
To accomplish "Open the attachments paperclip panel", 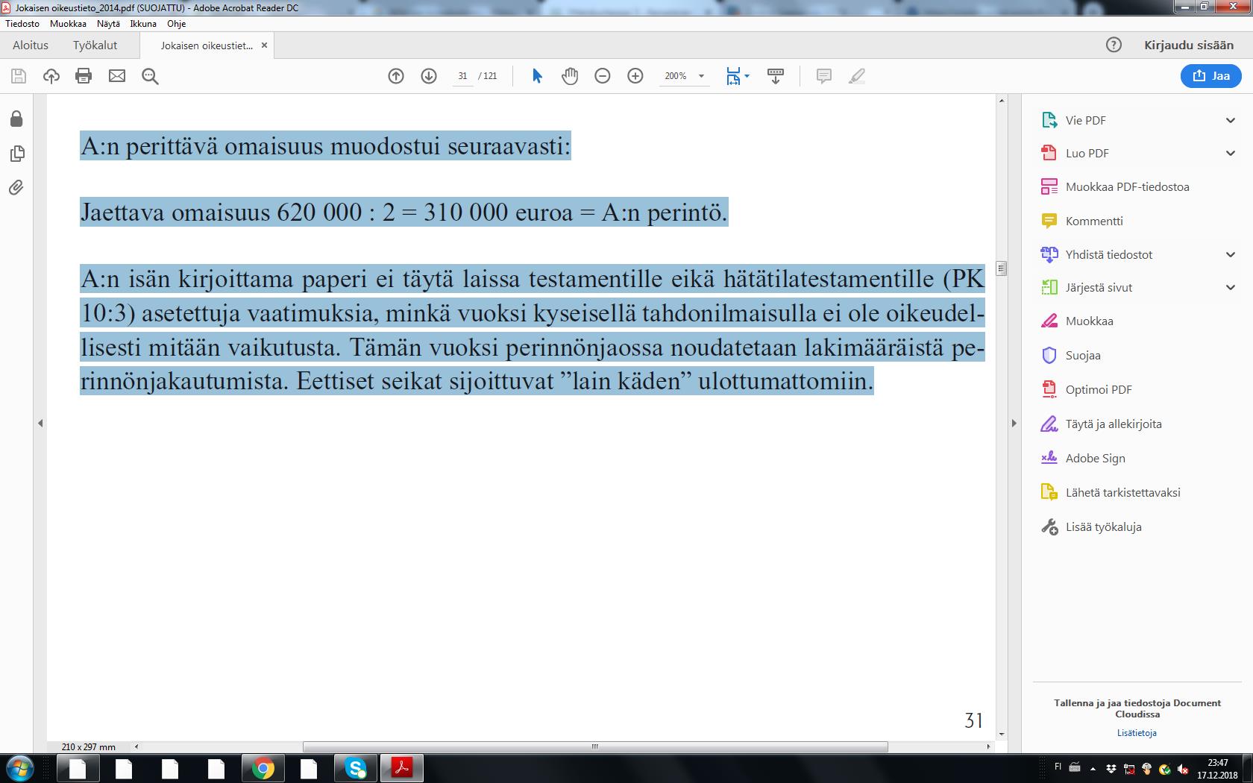I will pos(16,187).
